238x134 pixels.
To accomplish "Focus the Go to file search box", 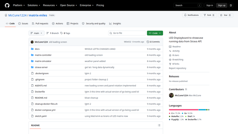I will tap(127, 33).
